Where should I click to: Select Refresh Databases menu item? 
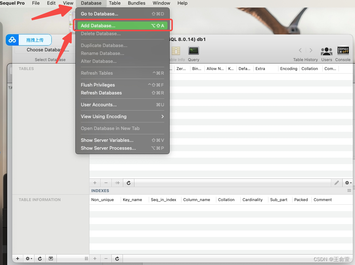point(123,93)
